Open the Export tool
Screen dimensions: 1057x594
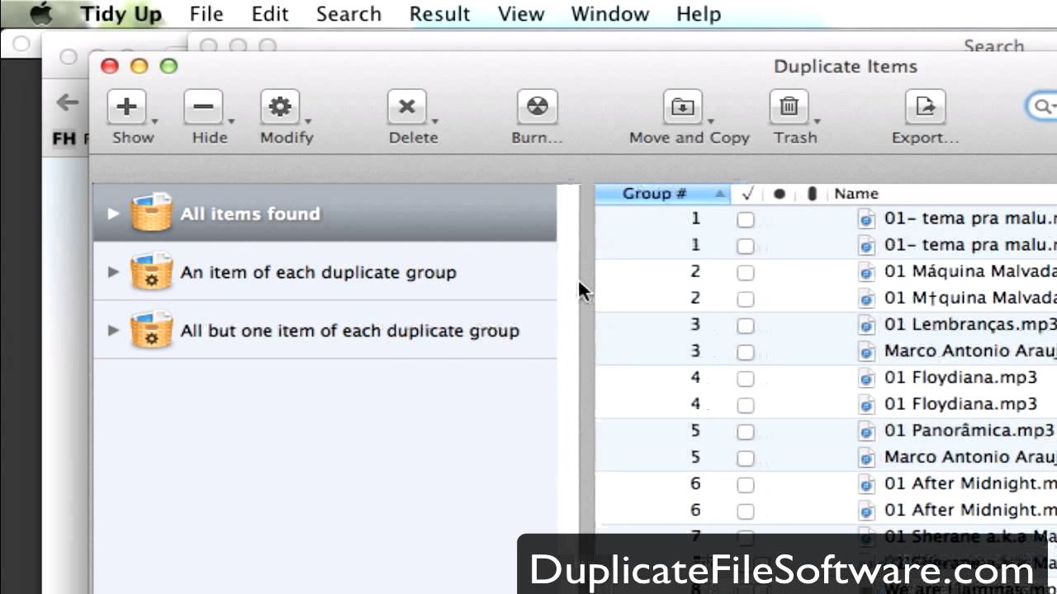924,107
